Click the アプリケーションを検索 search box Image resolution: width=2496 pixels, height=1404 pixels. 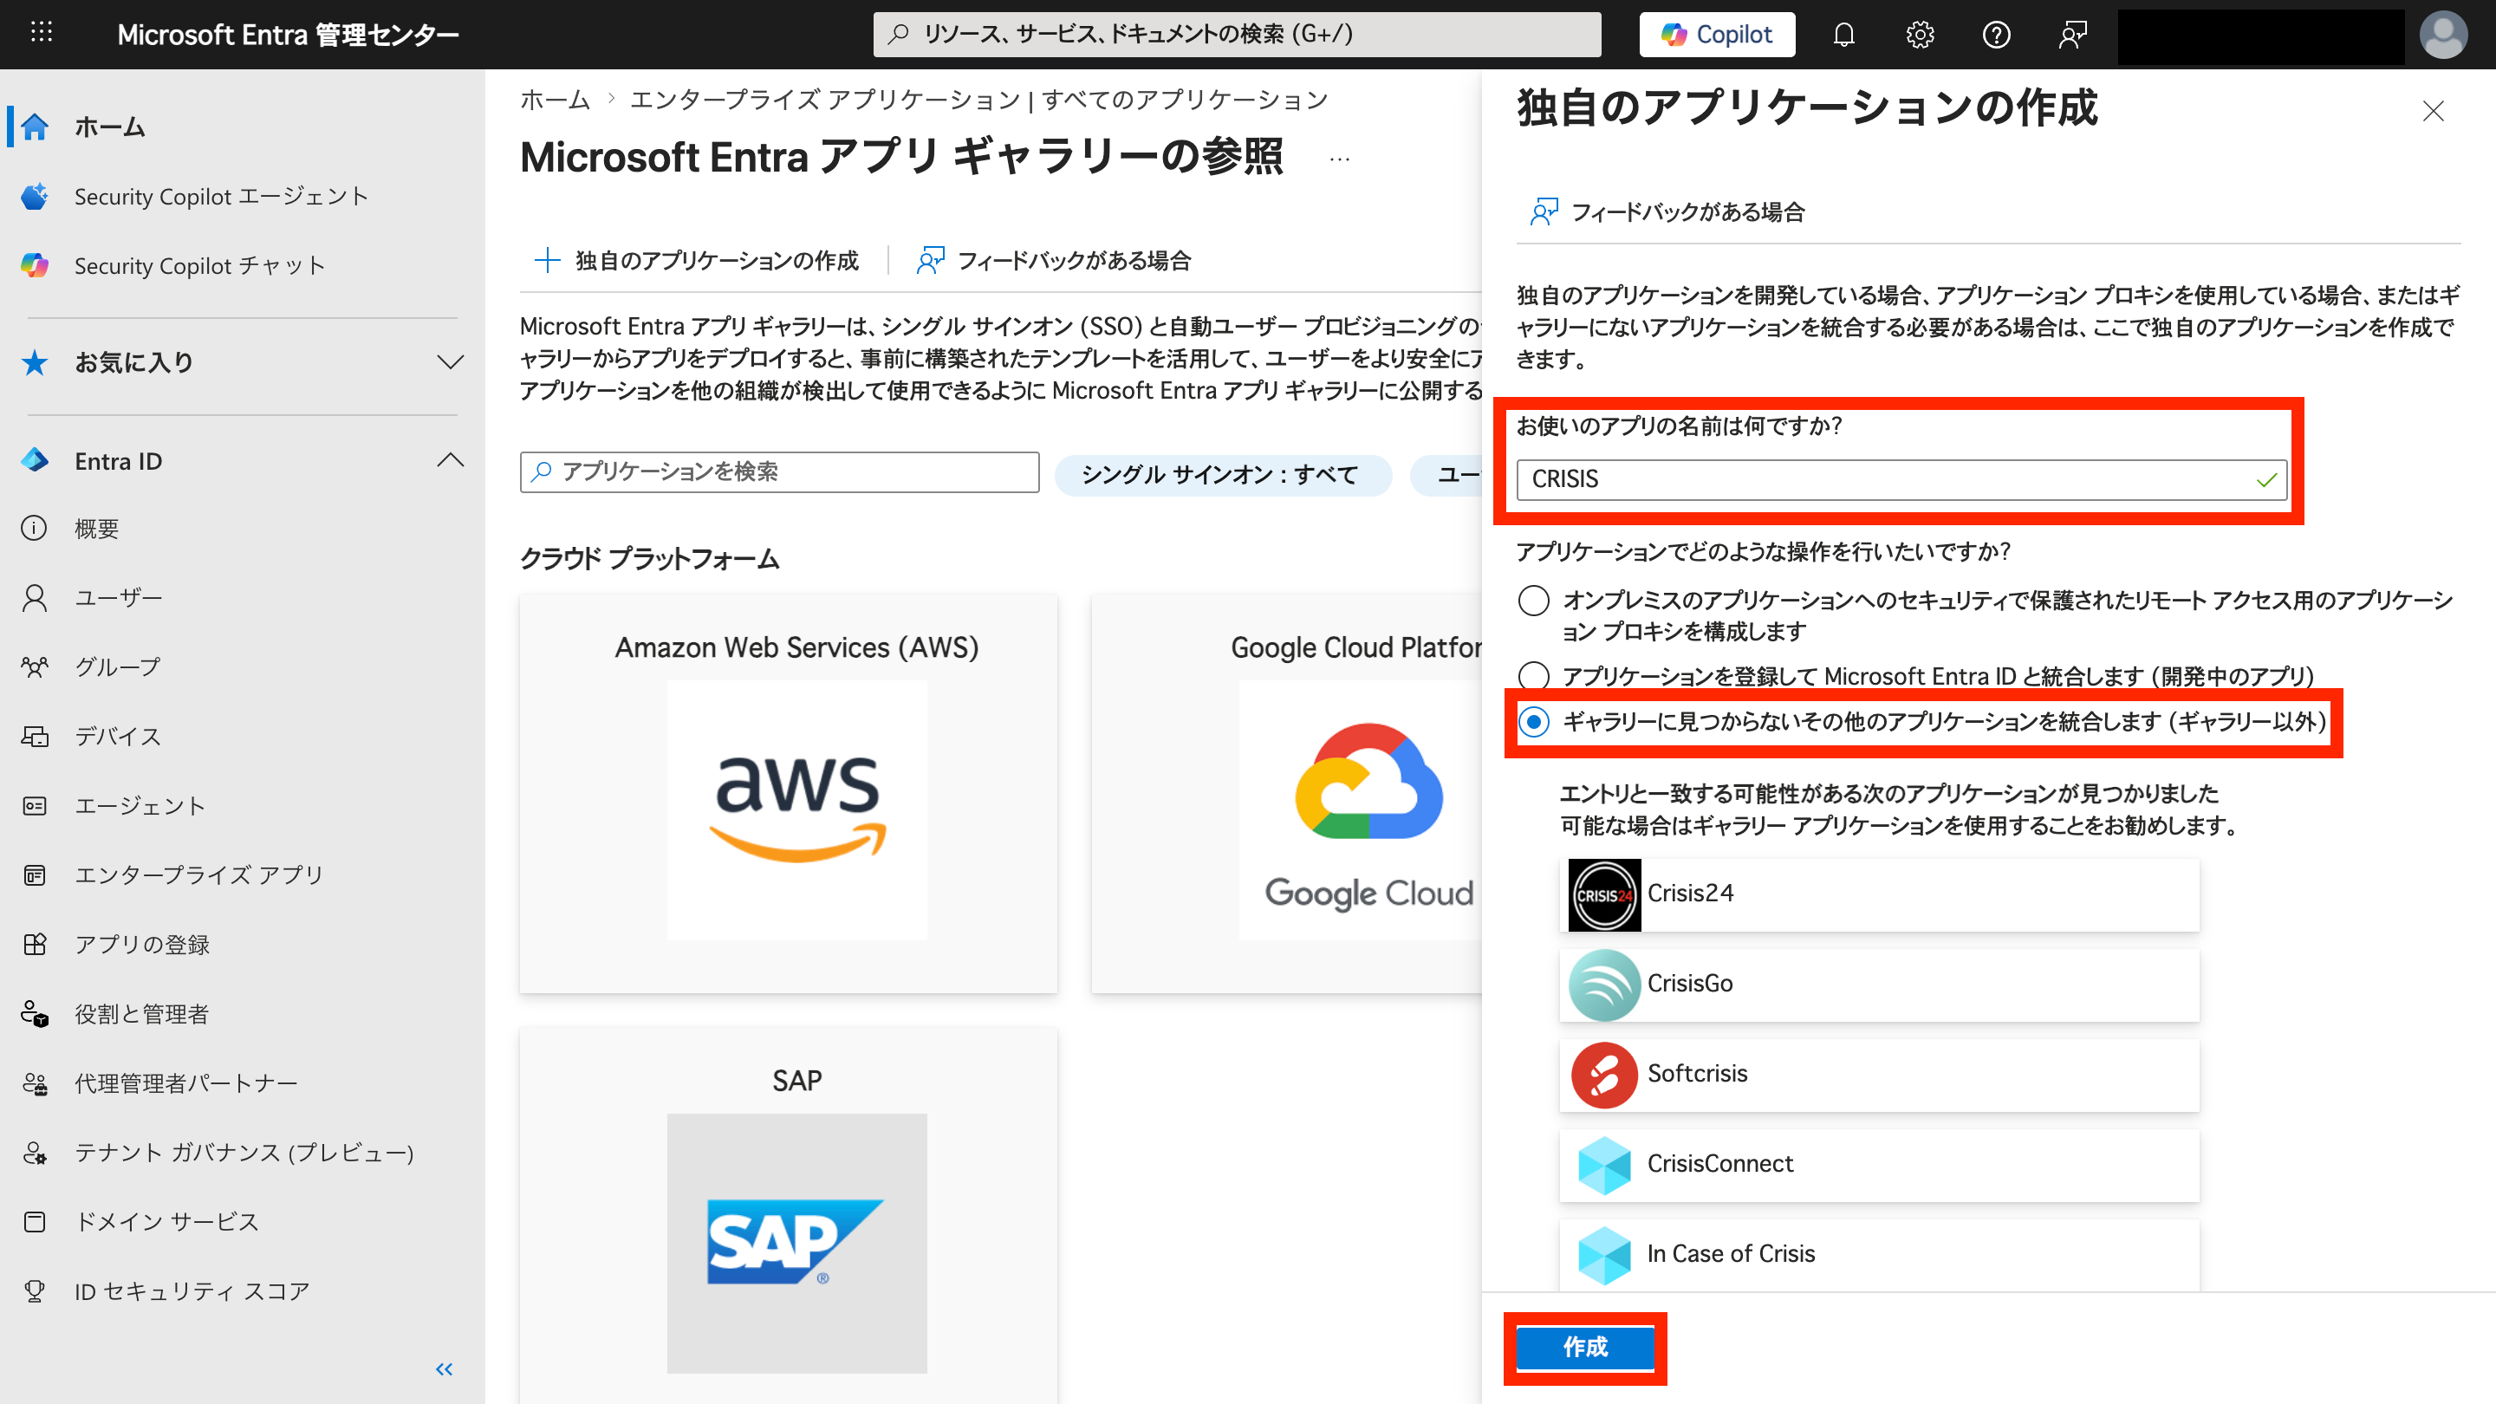pyautogui.click(x=780, y=471)
